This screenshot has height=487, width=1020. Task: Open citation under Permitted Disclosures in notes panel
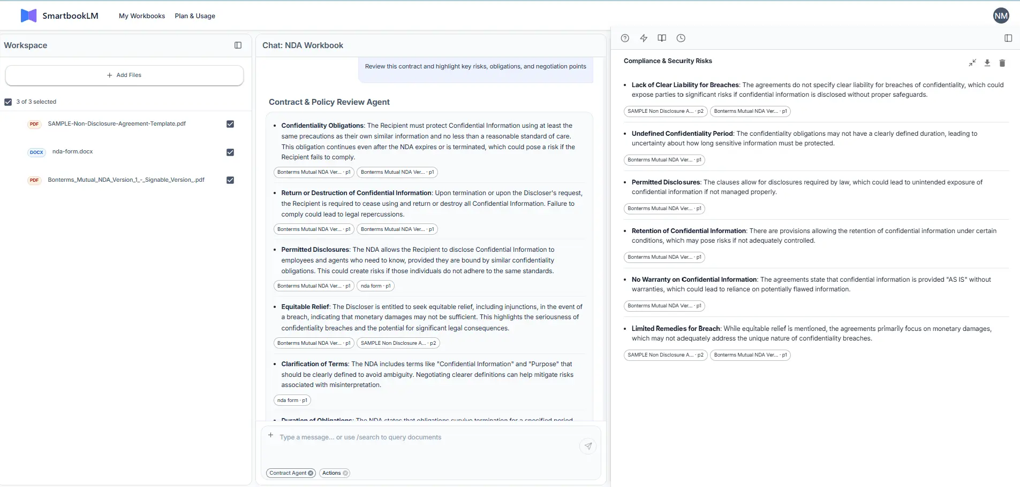tap(664, 208)
